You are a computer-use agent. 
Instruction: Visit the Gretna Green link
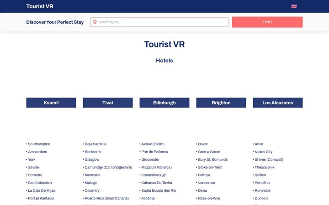(209, 152)
